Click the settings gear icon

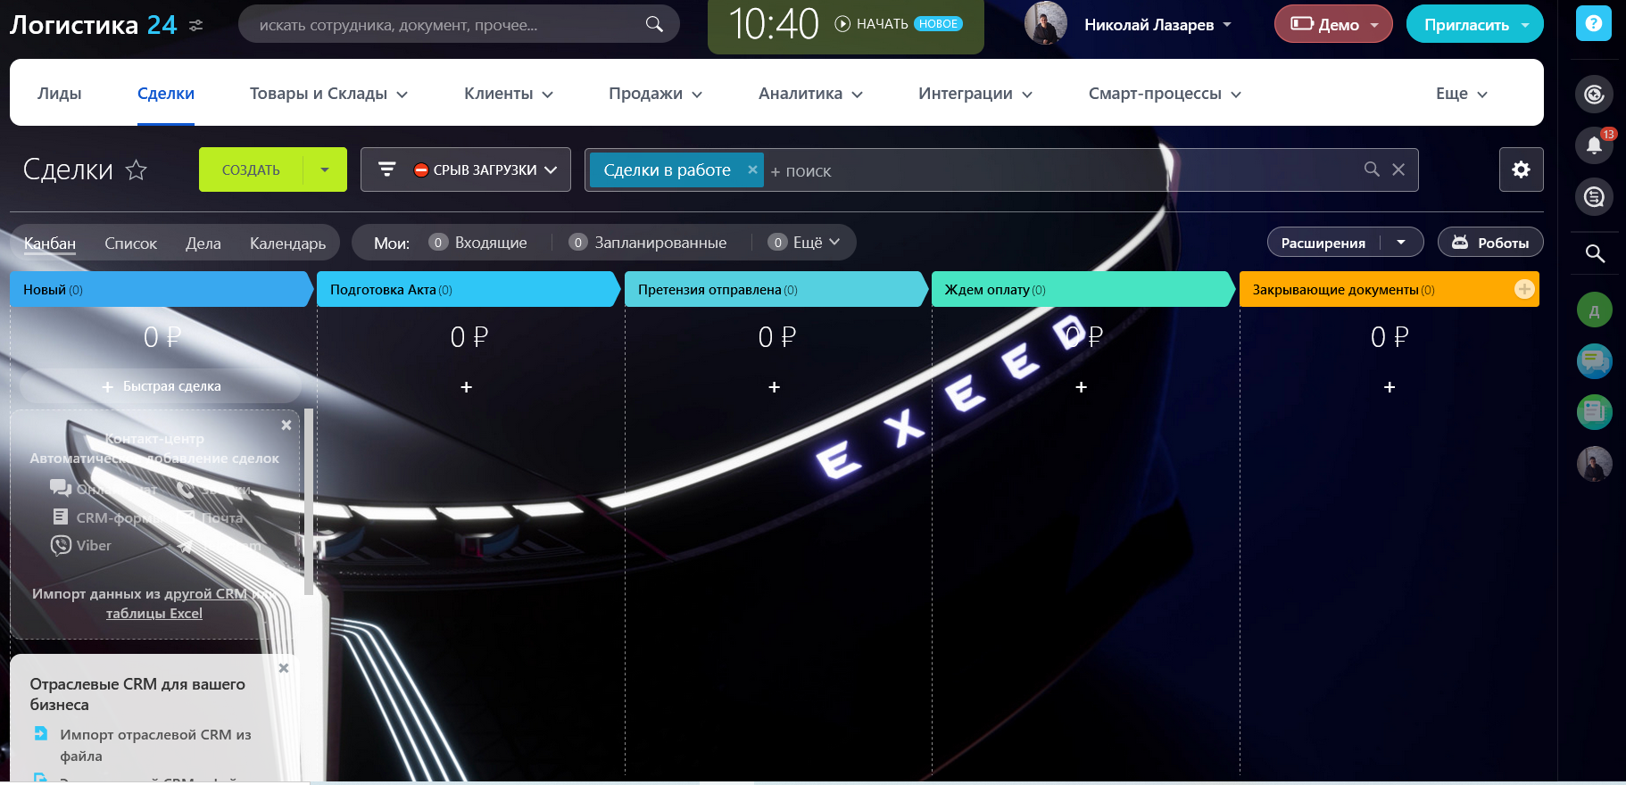click(x=1521, y=169)
